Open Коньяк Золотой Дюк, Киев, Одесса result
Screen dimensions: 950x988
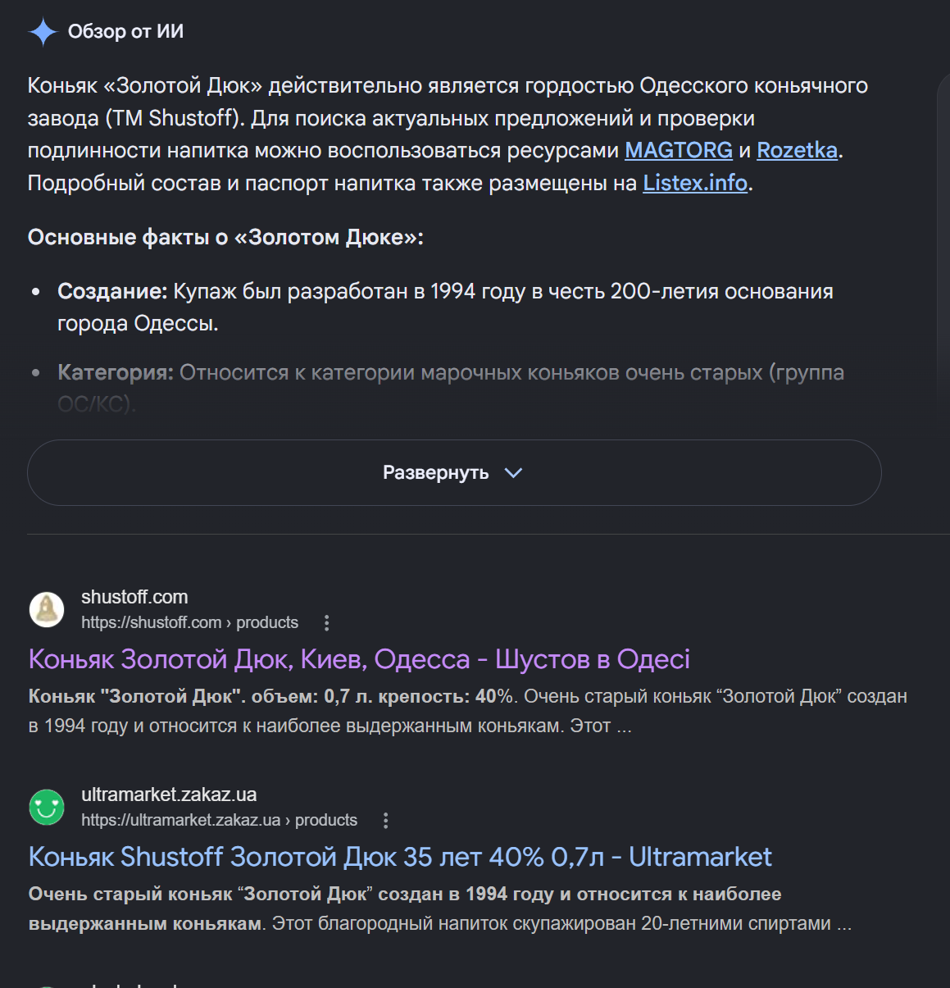pos(359,659)
